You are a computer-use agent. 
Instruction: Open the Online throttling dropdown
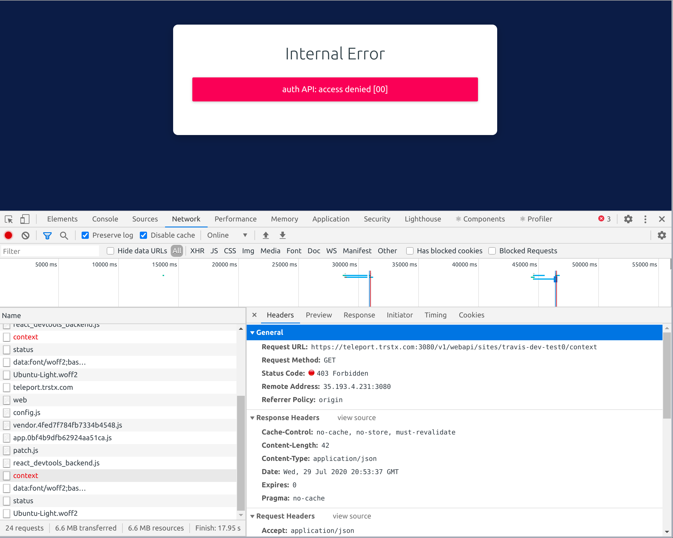coord(228,235)
